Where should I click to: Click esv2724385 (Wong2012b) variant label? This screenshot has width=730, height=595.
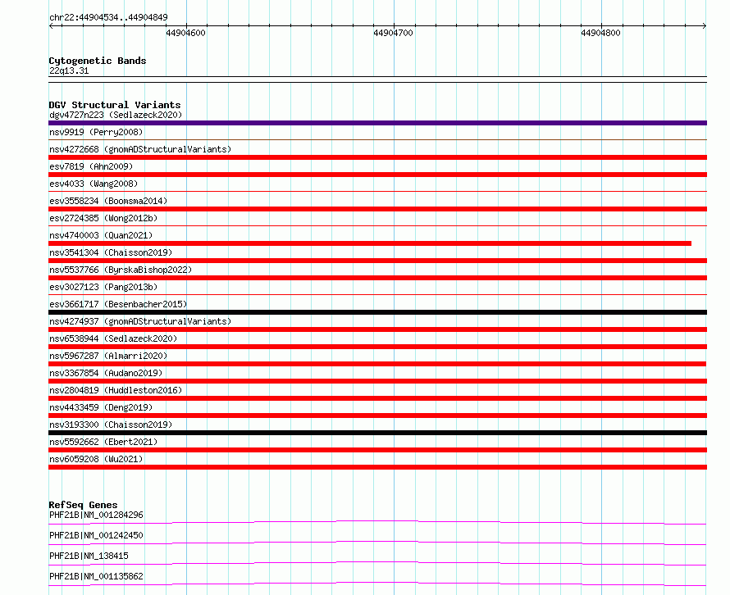(x=103, y=218)
